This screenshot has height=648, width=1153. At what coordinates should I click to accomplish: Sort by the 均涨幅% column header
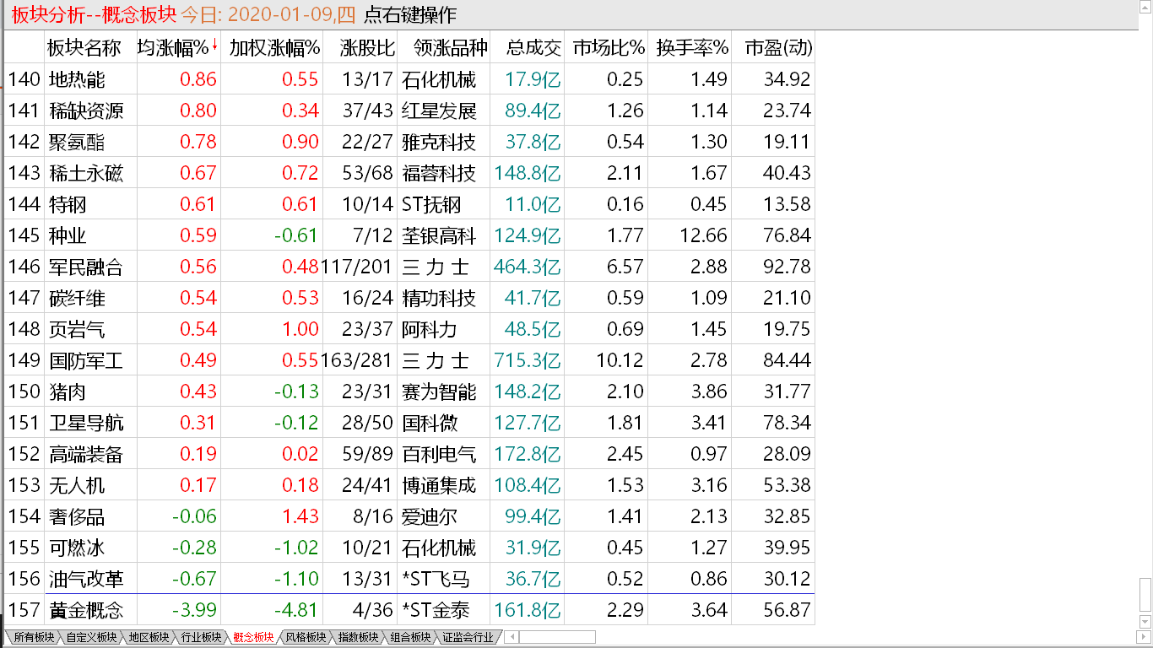pos(172,47)
